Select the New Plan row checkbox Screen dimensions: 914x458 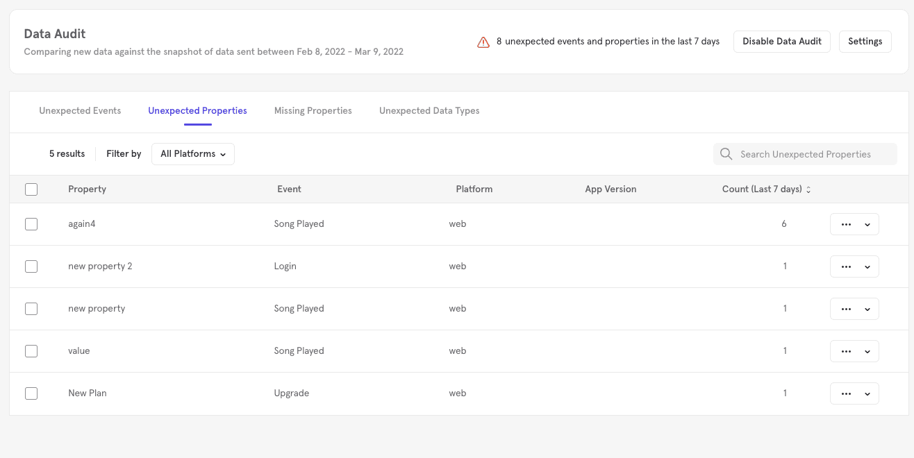[31, 393]
